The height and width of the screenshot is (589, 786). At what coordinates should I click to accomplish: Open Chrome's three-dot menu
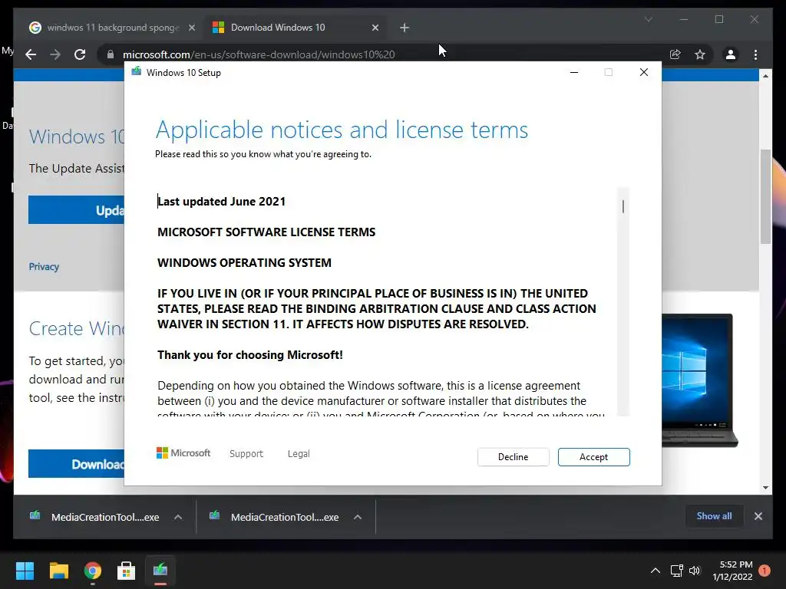756,54
